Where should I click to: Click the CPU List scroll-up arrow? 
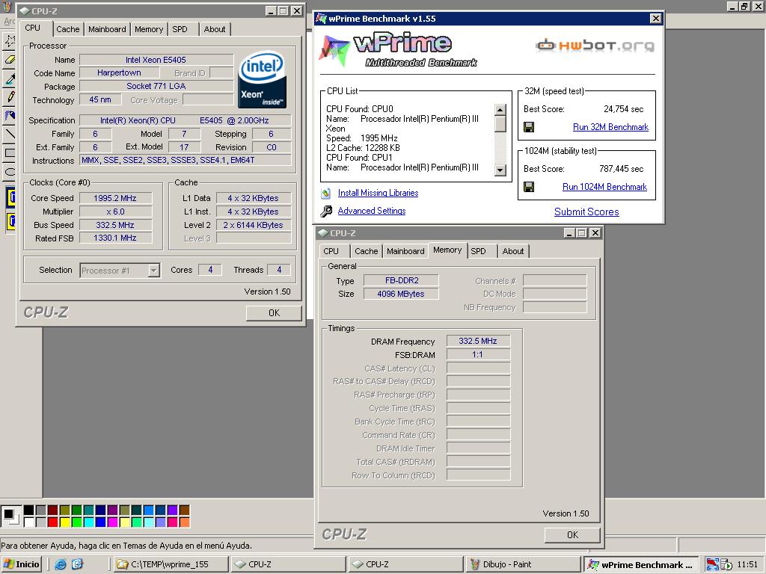[500, 110]
